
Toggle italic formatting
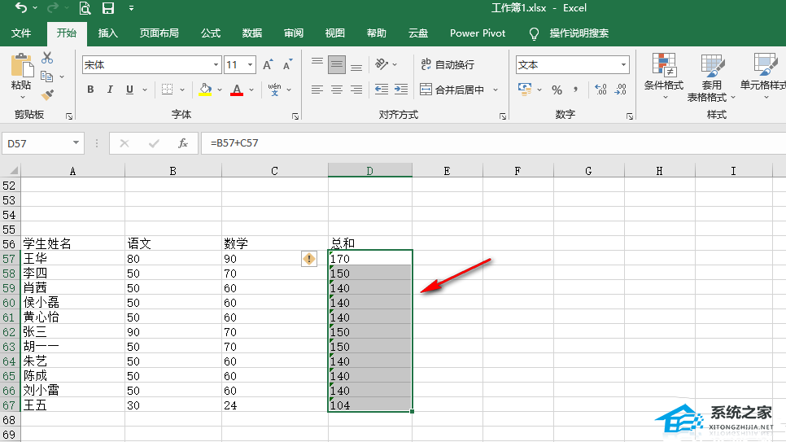(110, 90)
